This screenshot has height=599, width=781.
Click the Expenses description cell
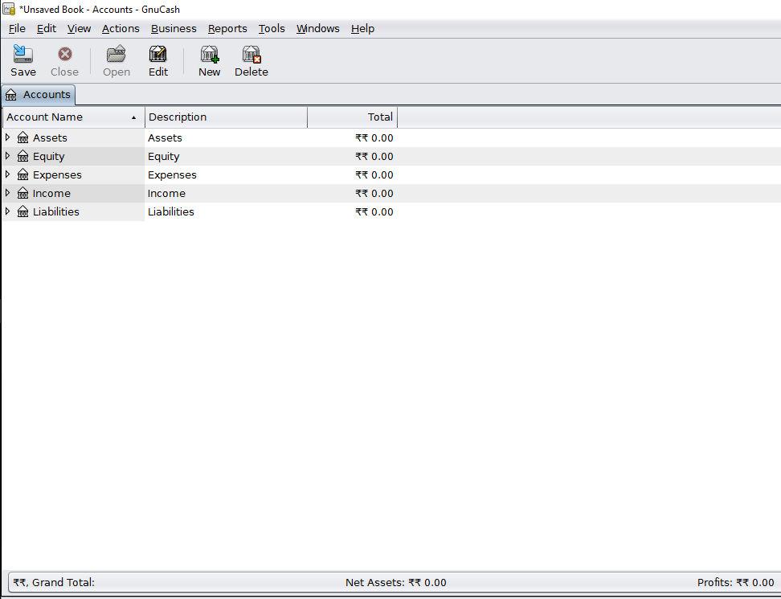226,174
